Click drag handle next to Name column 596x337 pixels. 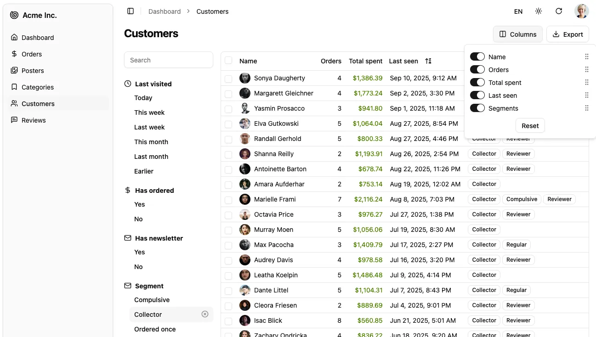[x=586, y=57]
